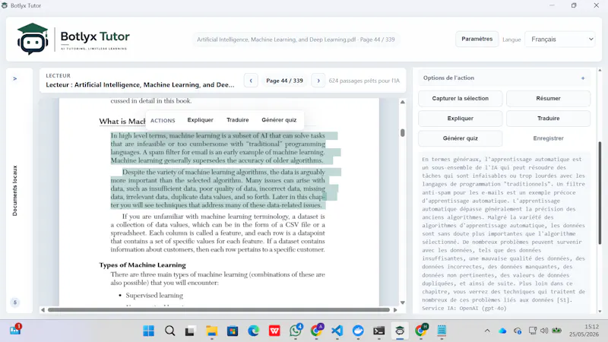The width and height of the screenshot is (608, 342).
Task: Click the reader scroll up arrow
Action: (403, 102)
